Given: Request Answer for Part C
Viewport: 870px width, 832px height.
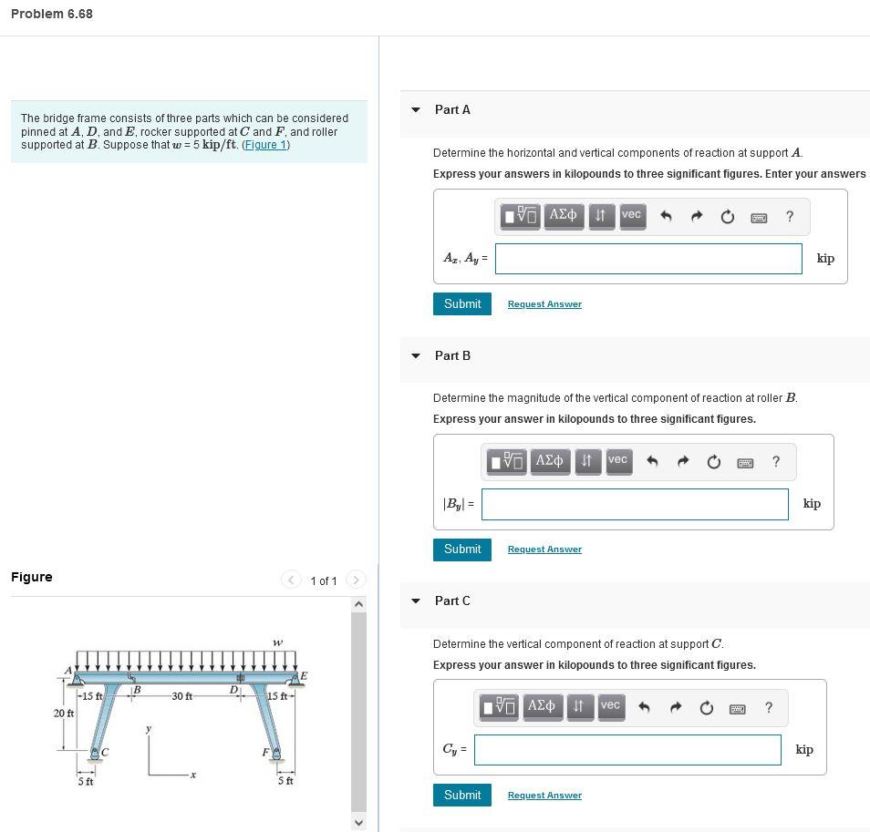Looking at the screenshot, I should point(544,796).
